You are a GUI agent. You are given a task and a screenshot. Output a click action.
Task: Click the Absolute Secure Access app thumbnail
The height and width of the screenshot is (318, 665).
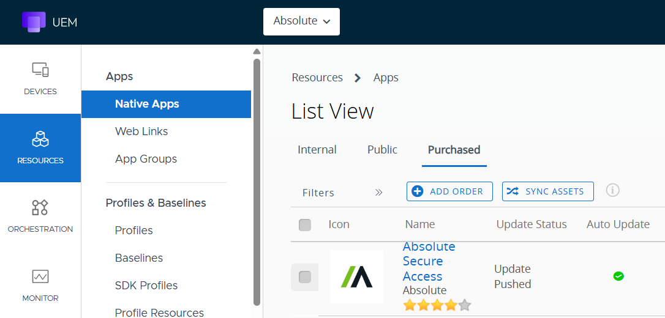[356, 276]
